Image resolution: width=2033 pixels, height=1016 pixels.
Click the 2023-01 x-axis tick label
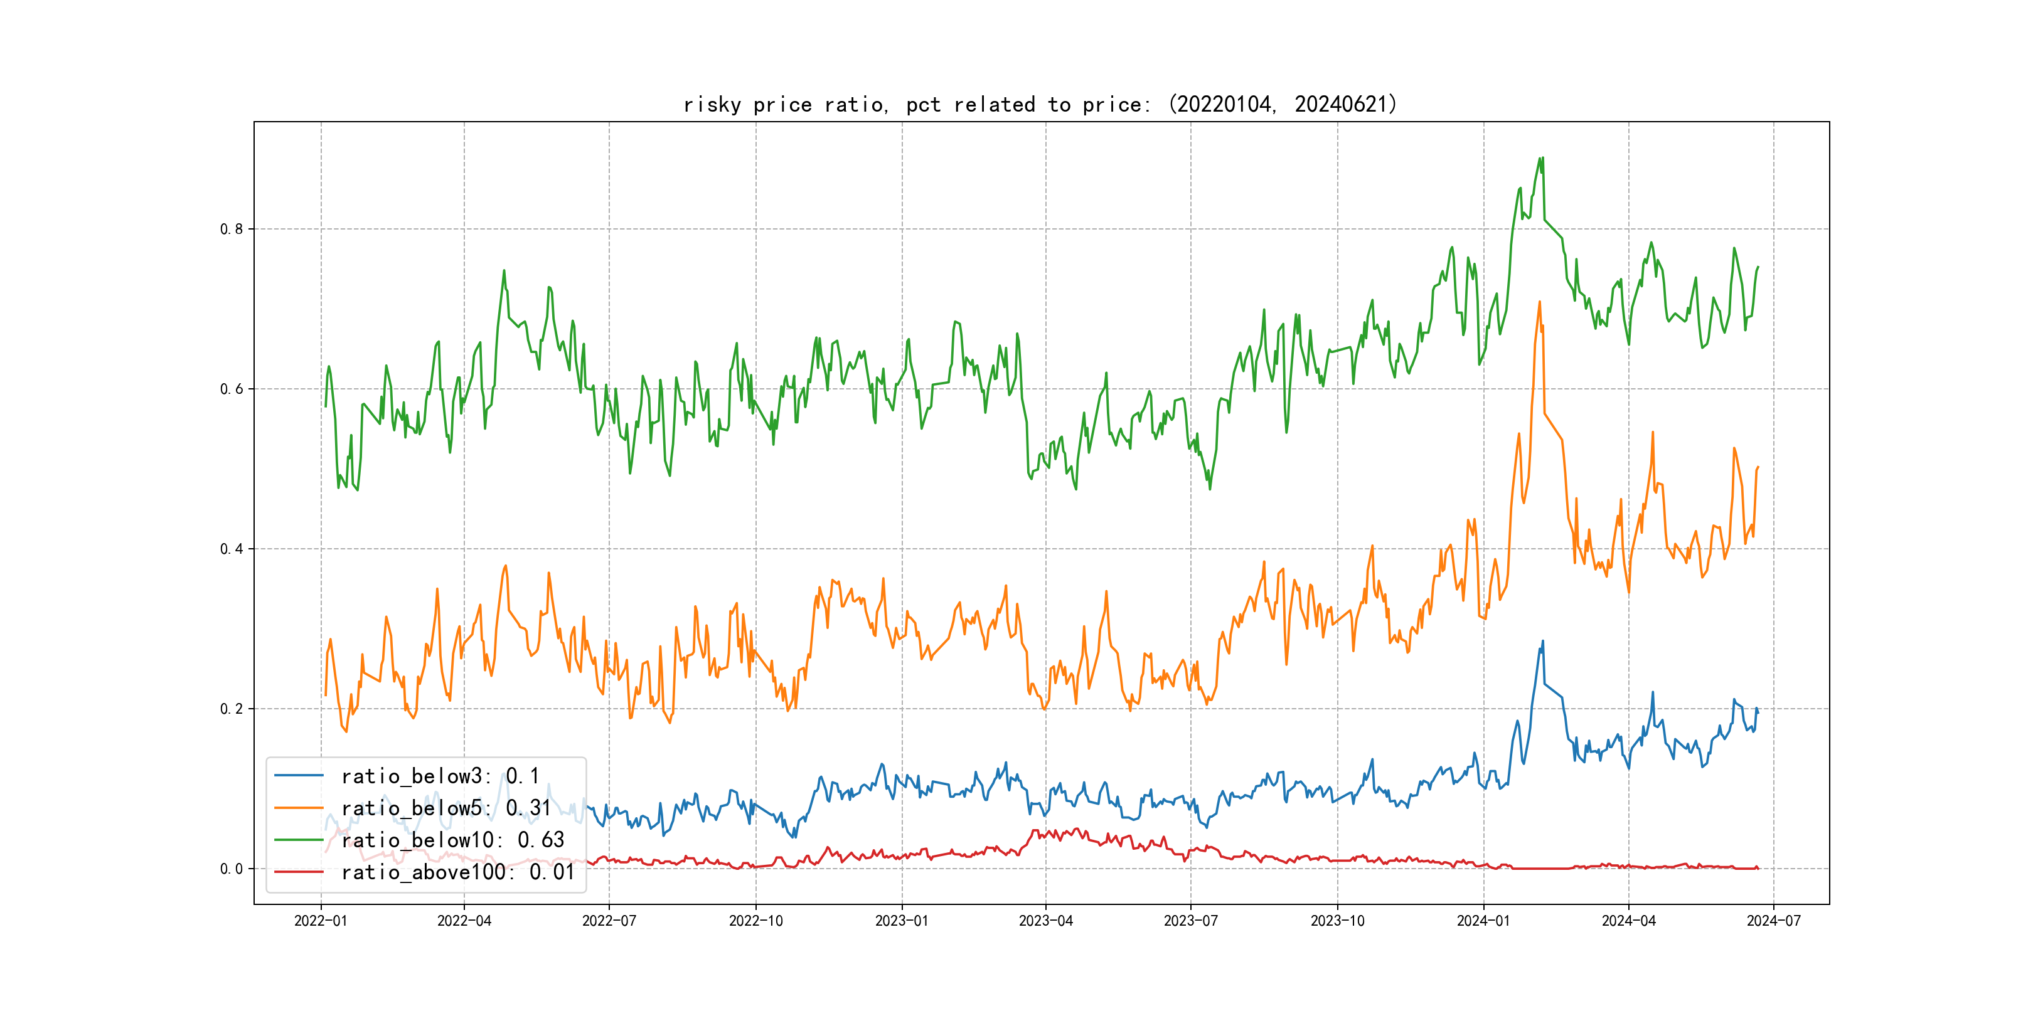point(901,921)
